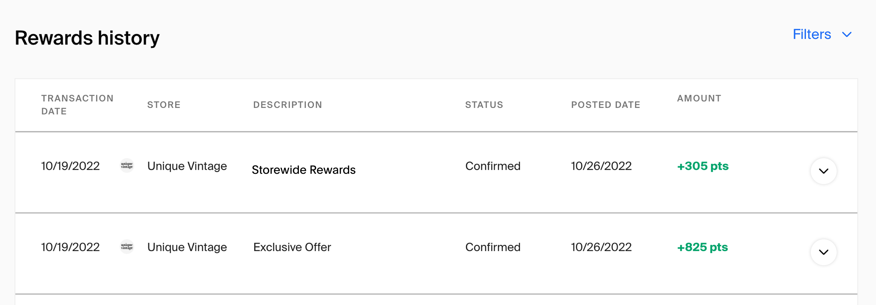Image resolution: width=876 pixels, height=305 pixels.
Task: Click the Store column header
Action: (x=163, y=105)
